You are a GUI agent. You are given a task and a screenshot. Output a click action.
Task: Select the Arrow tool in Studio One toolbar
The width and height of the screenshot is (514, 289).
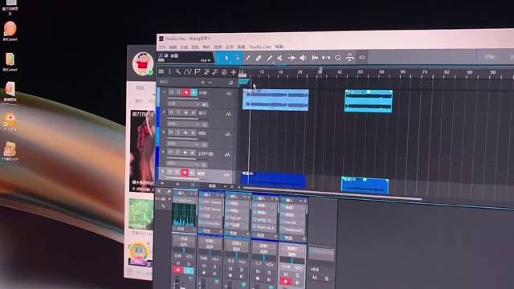226,59
